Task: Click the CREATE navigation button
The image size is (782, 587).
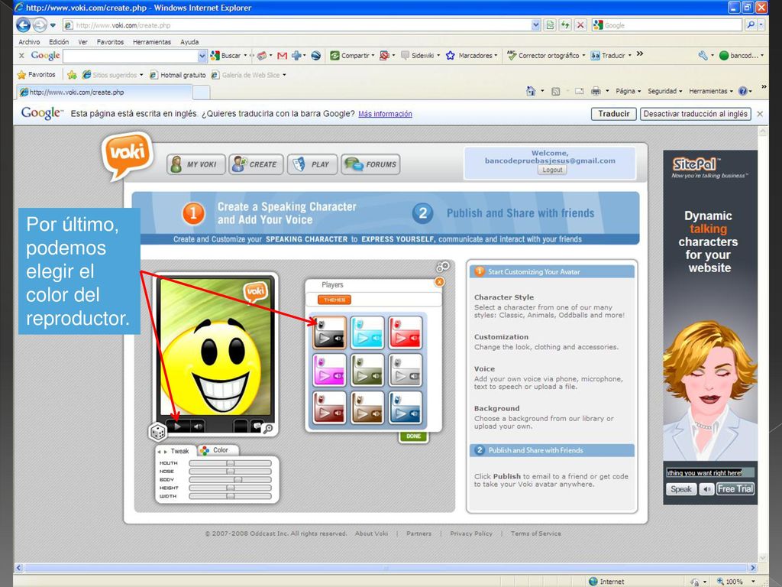Action: (256, 164)
